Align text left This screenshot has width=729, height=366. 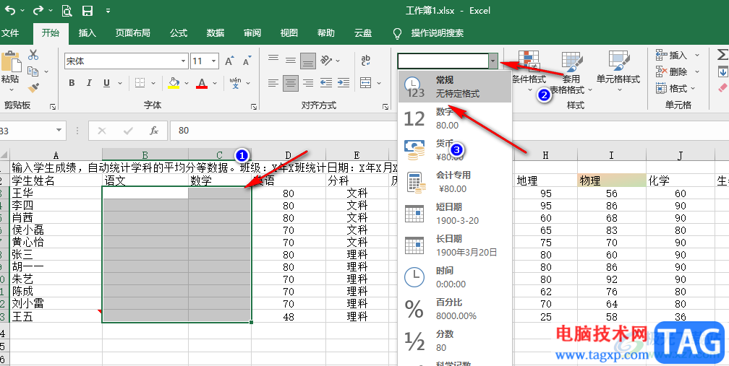pos(273,83)
